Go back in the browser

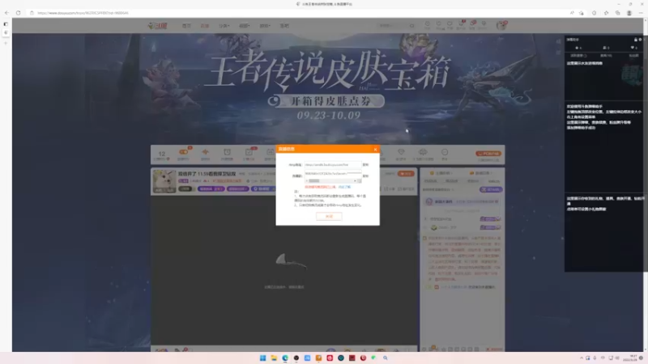coord(6,13)
